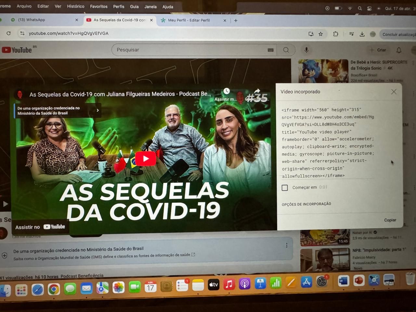Open a new Chrome tab

point(236,20)
